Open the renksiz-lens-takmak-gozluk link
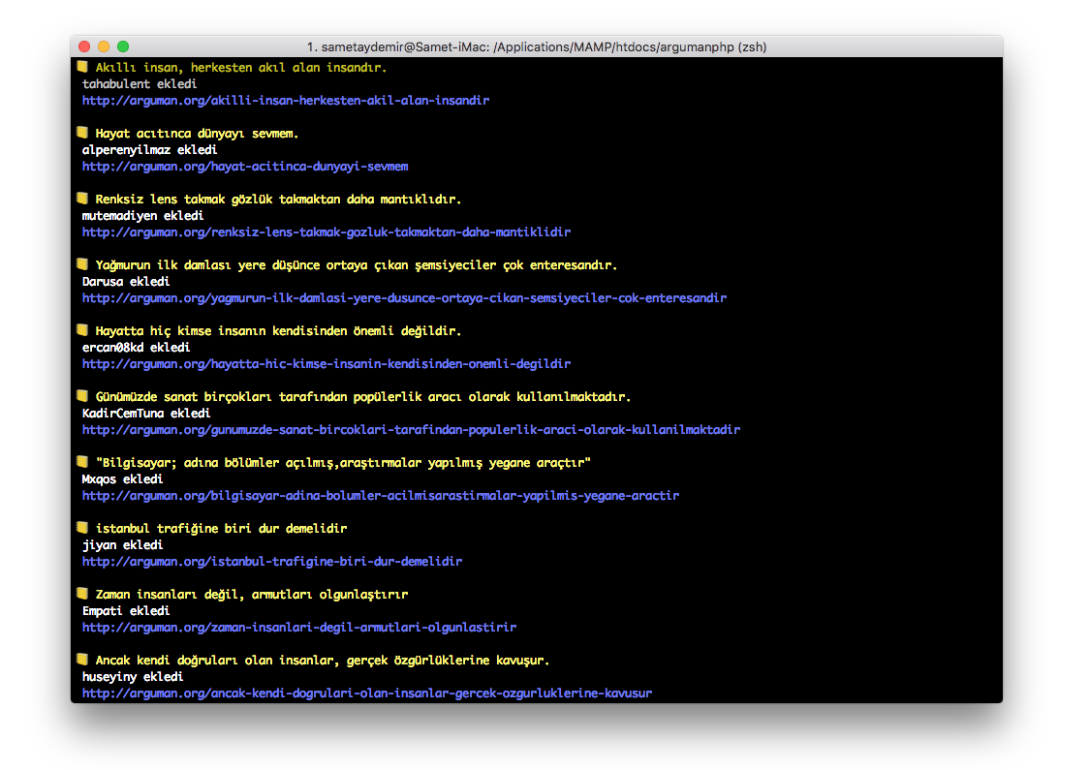Viewport: 1090px width, 770px height. pos(327,232)
